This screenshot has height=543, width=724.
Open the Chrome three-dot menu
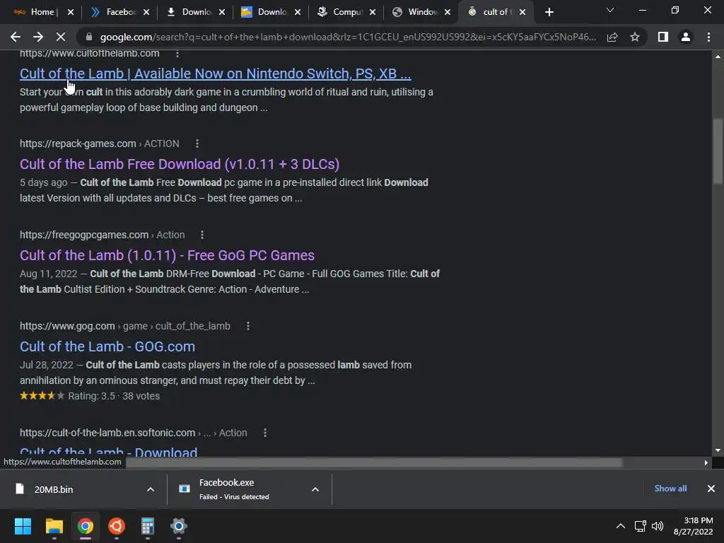708,37
